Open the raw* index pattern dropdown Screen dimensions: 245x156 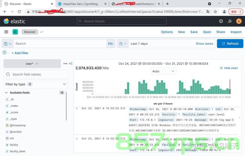point(32,64)
